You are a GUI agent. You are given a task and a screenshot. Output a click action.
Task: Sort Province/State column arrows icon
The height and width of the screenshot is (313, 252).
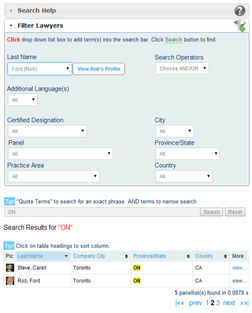tap(188, 257)
